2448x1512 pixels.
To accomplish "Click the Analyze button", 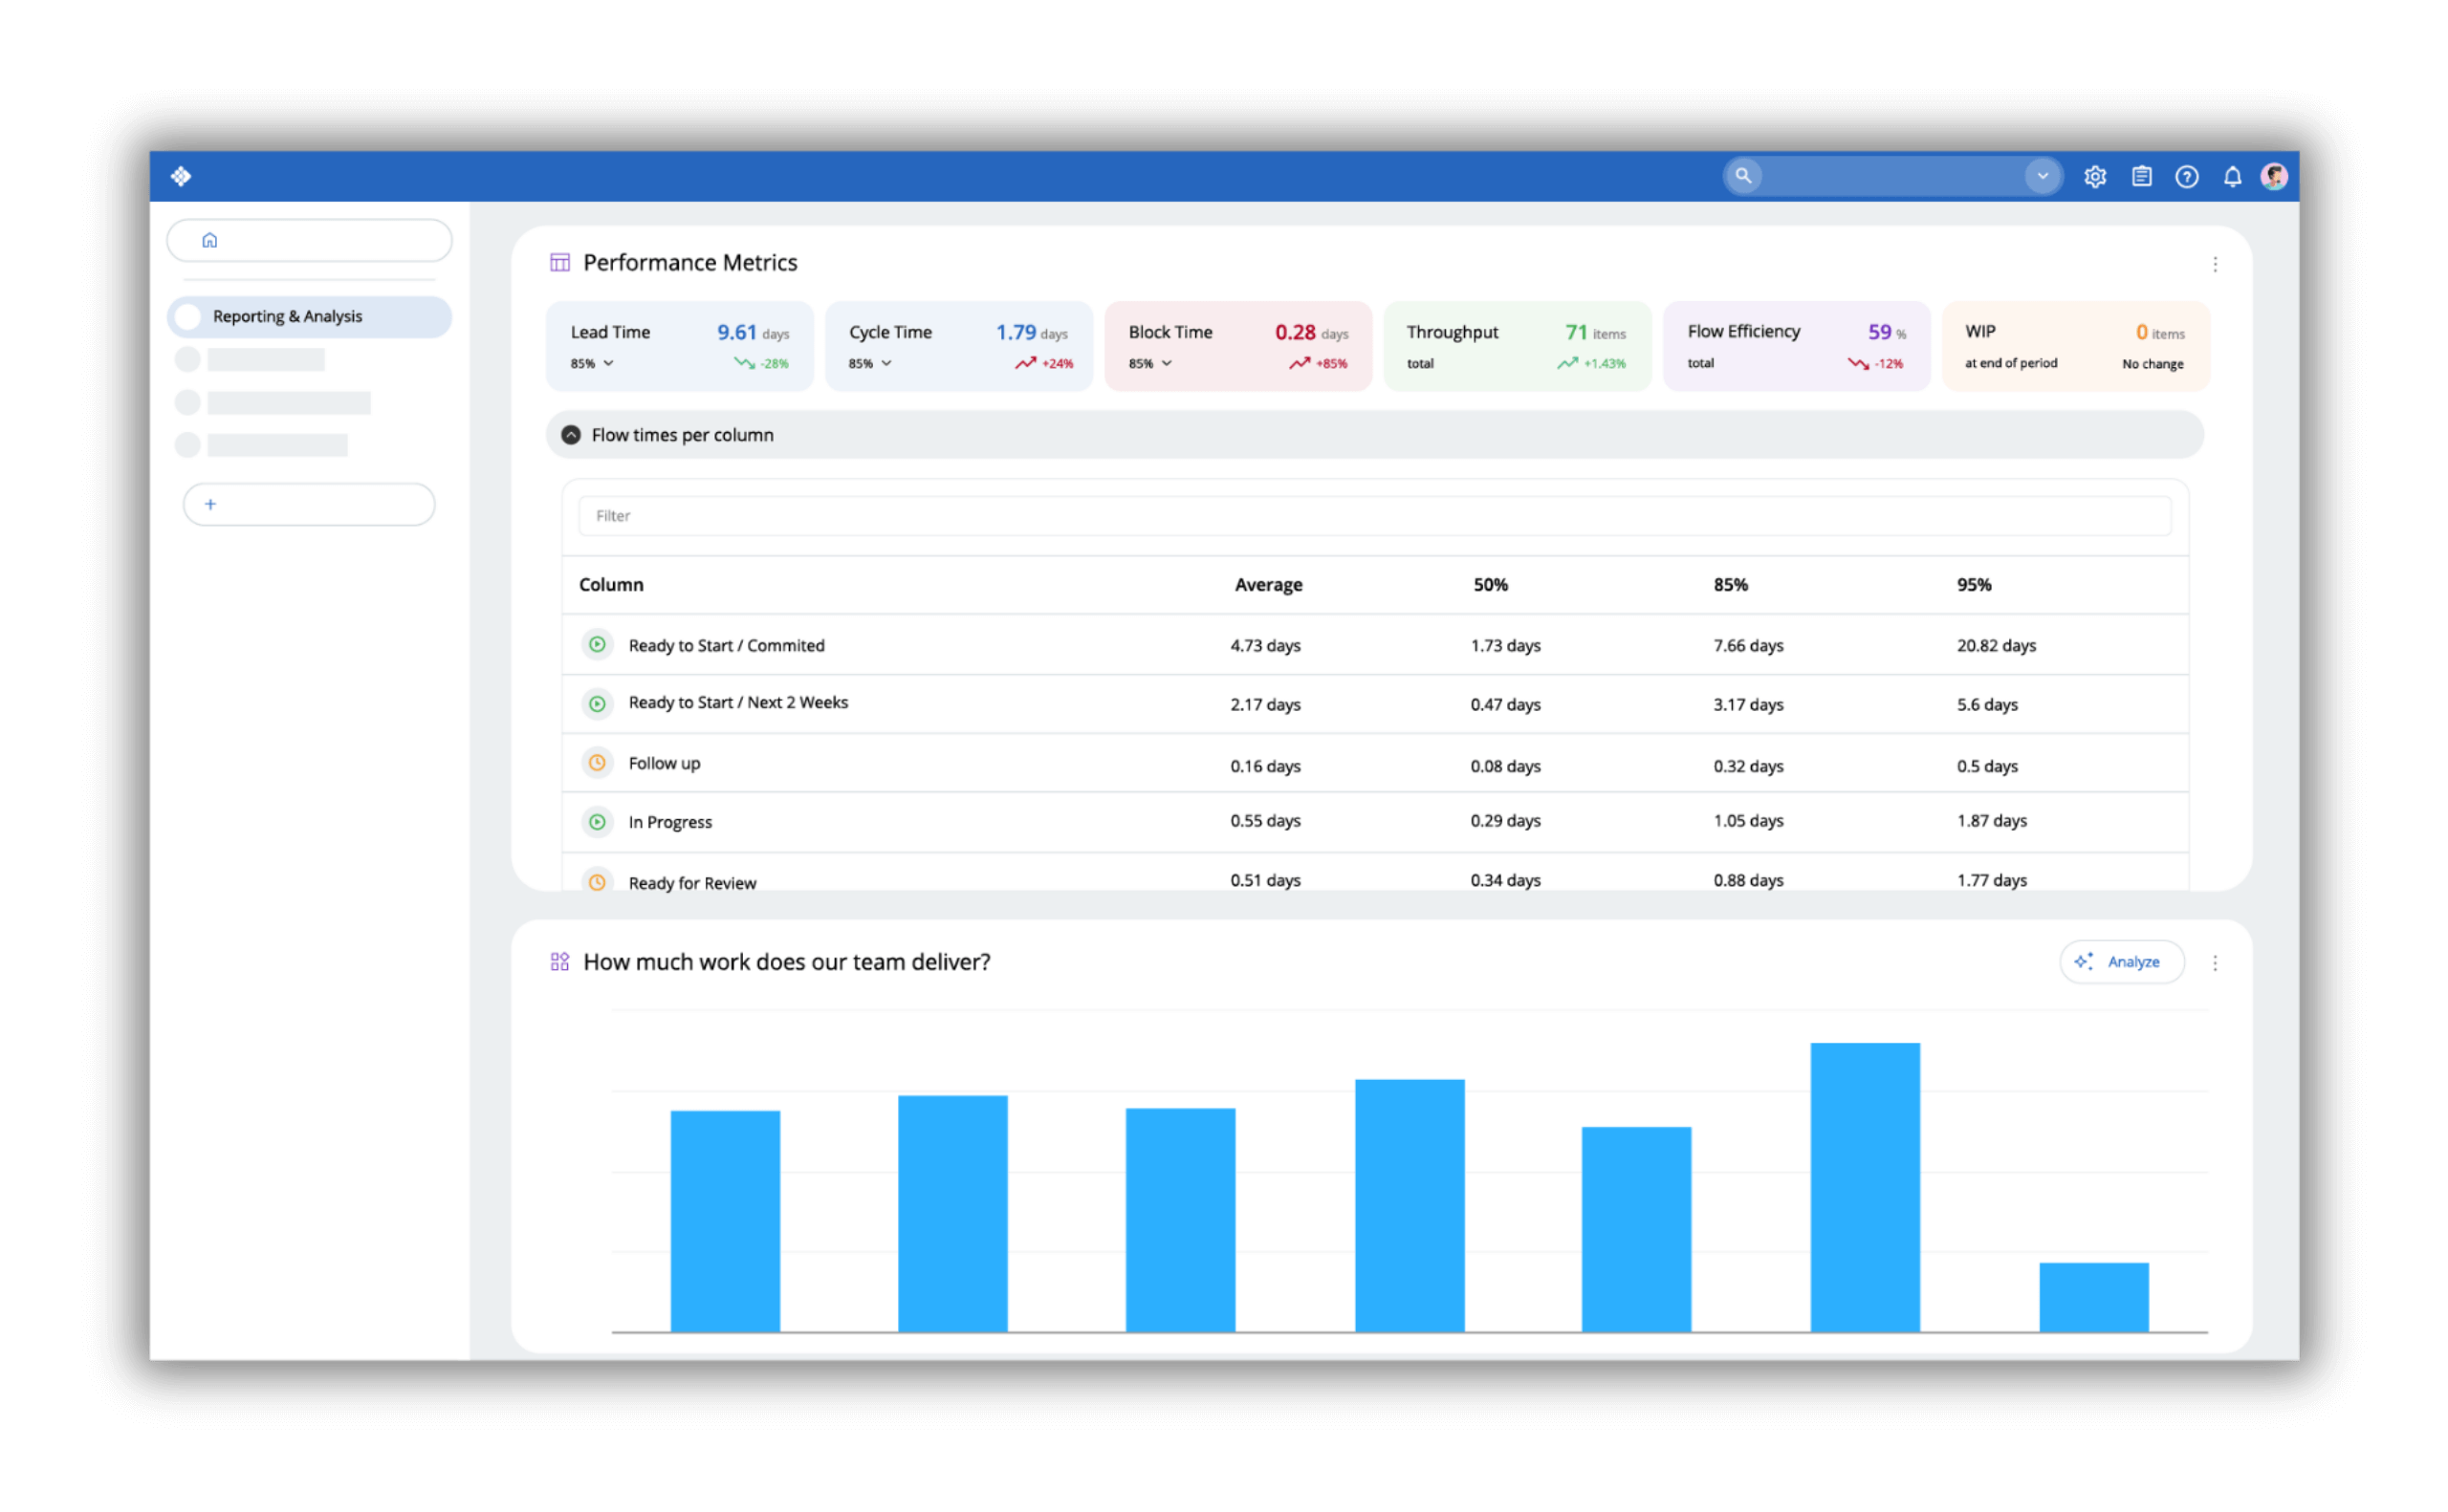I will click(x=2121, y=962).
